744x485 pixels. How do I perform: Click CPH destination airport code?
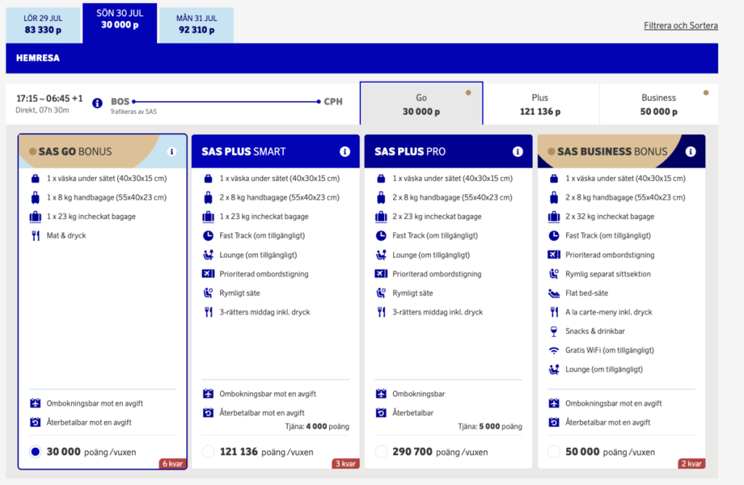pyautogui.click(x=333, y=102)
